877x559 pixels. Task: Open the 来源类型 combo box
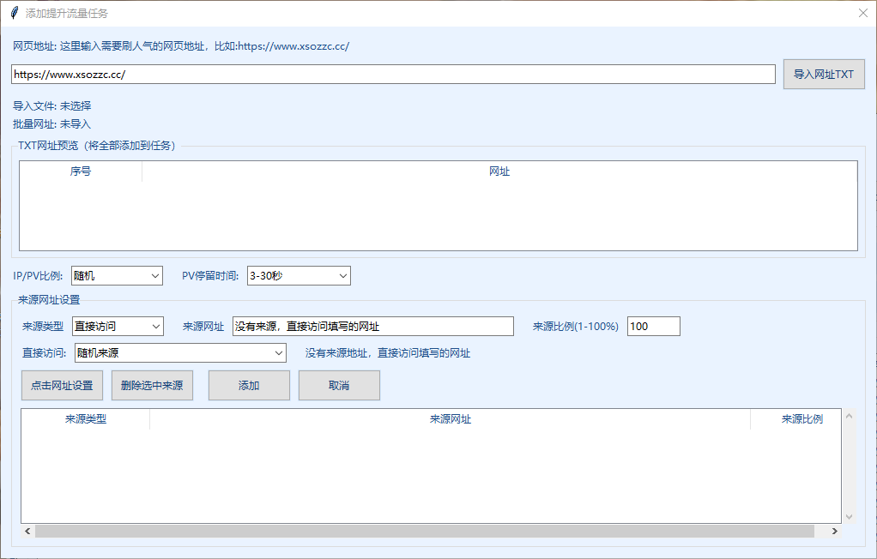pyautogui.click(x=118, y=326)
